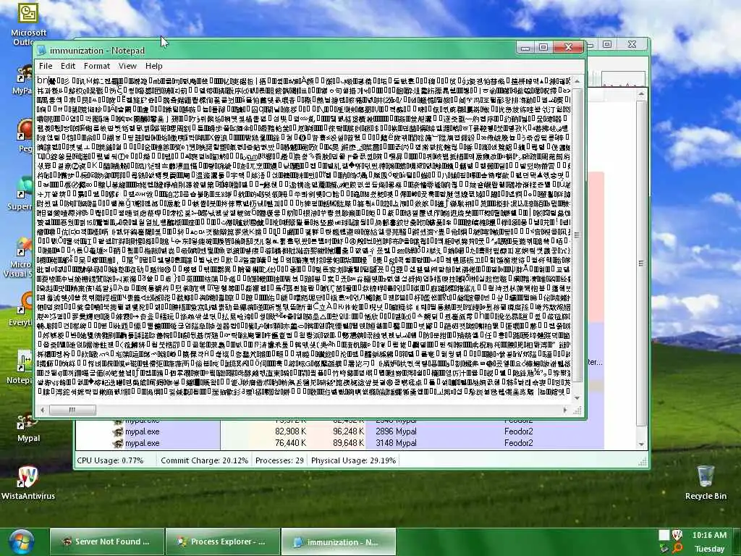
Task: Switch to Process Explorer taskbar button
Action: point(223,542)
